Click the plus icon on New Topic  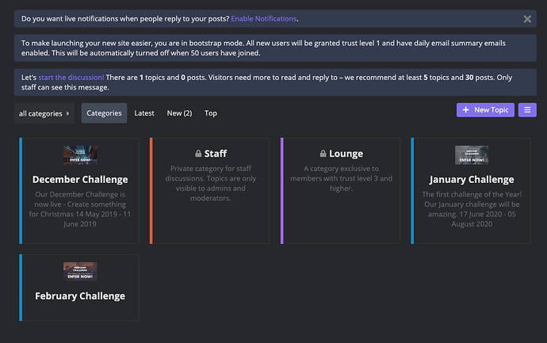pyautogui.click(x=465, y=110)
